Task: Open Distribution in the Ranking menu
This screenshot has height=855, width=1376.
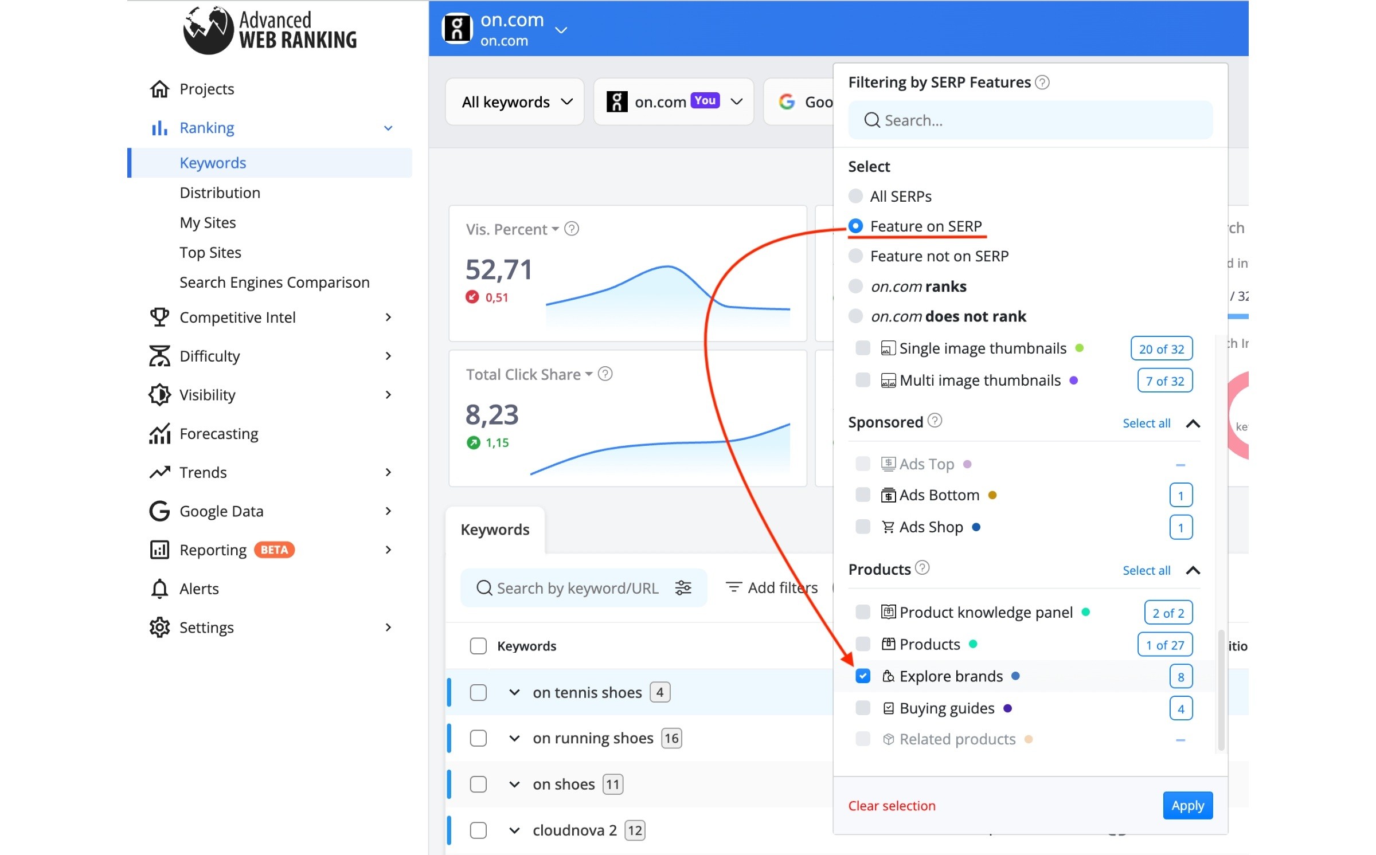Action: pos(220,193)
